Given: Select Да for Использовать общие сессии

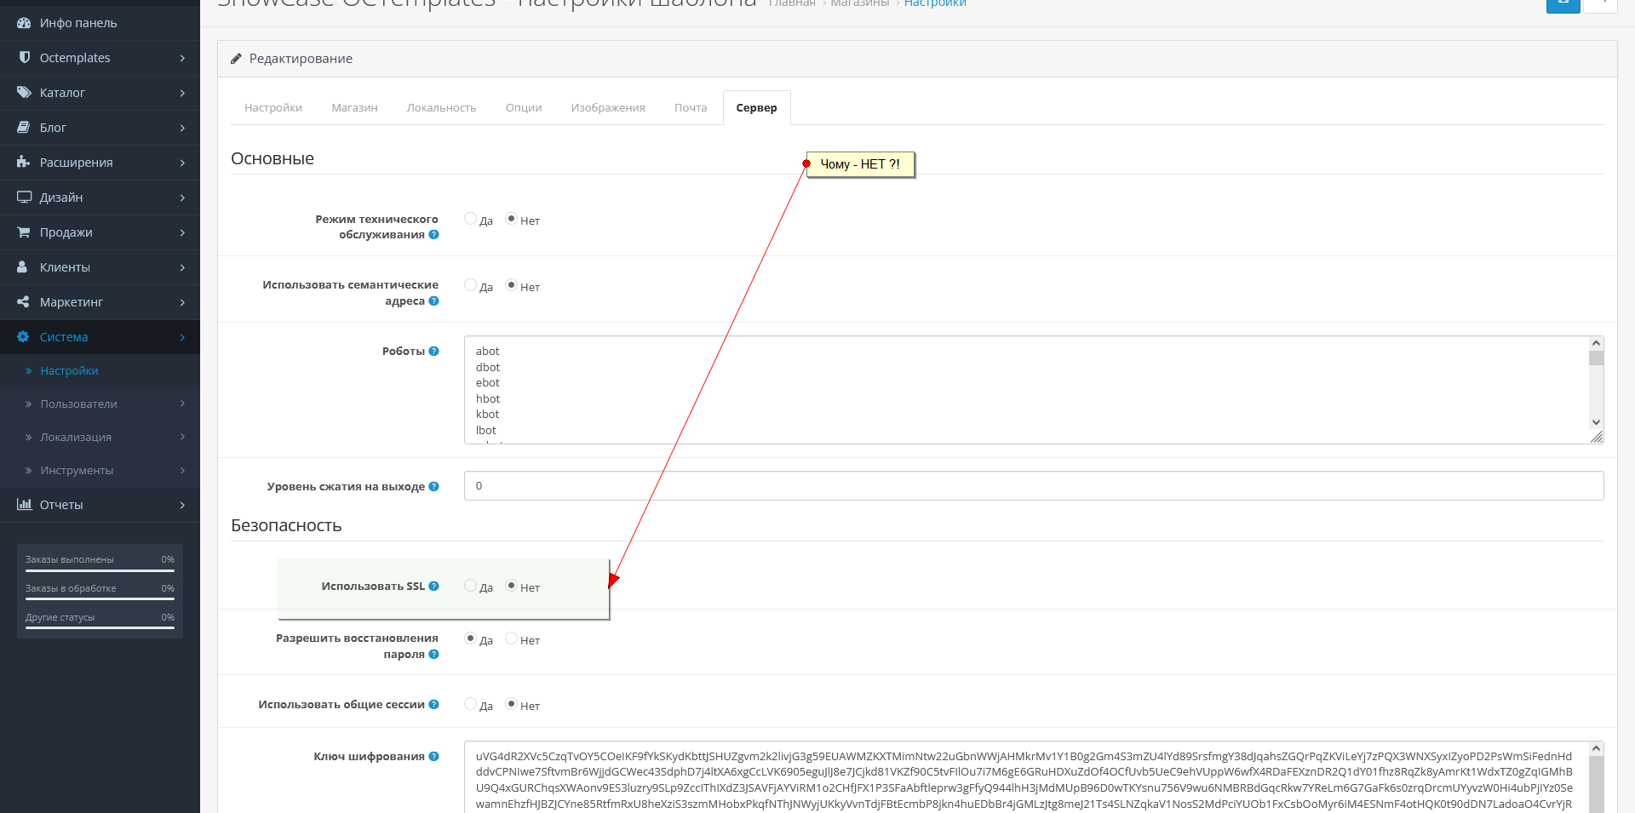Looking at the screenshot, I should (x=470, y=704).
